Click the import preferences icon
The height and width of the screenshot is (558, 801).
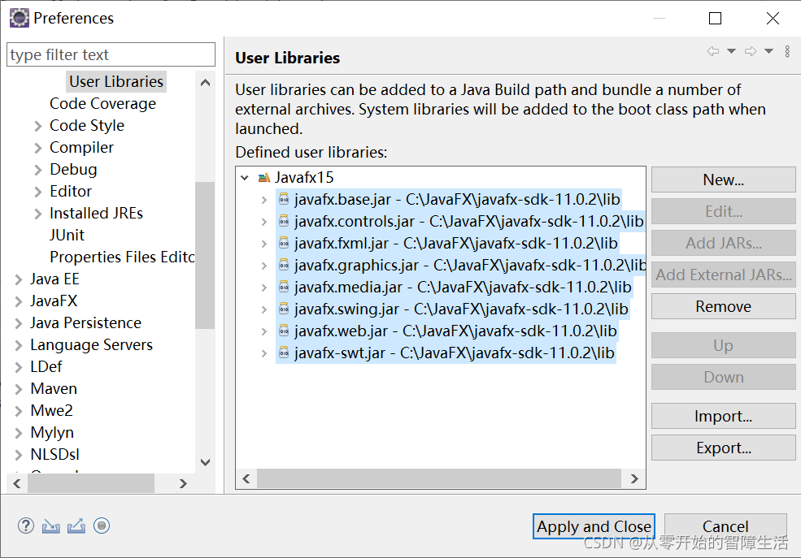tap(50, 526)
